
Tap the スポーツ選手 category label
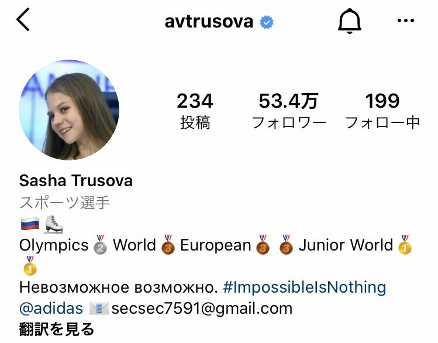(x=64, y=203)
